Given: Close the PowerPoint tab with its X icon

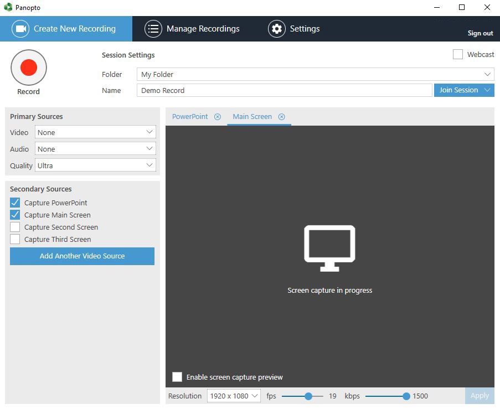Looking at the screenshot, I should (218, 117).
